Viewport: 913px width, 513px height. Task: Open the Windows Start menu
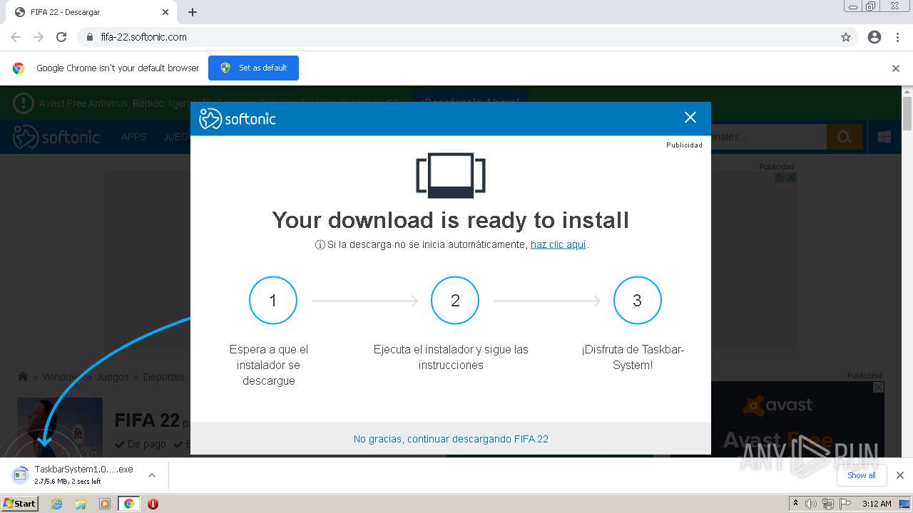click(19, 503)
